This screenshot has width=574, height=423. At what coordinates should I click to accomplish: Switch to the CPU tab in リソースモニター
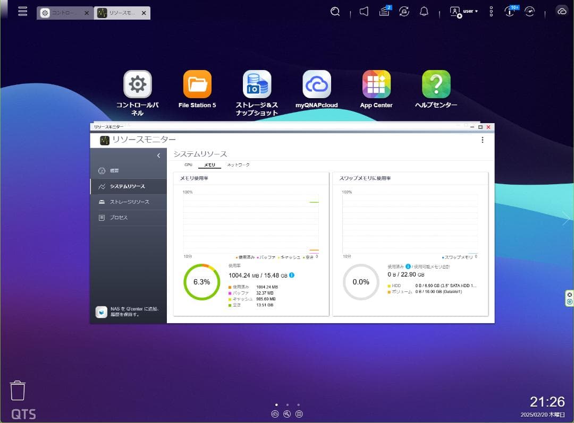188,165
